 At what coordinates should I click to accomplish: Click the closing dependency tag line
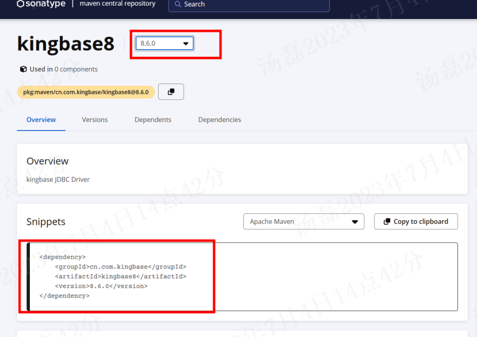[64, 296]
